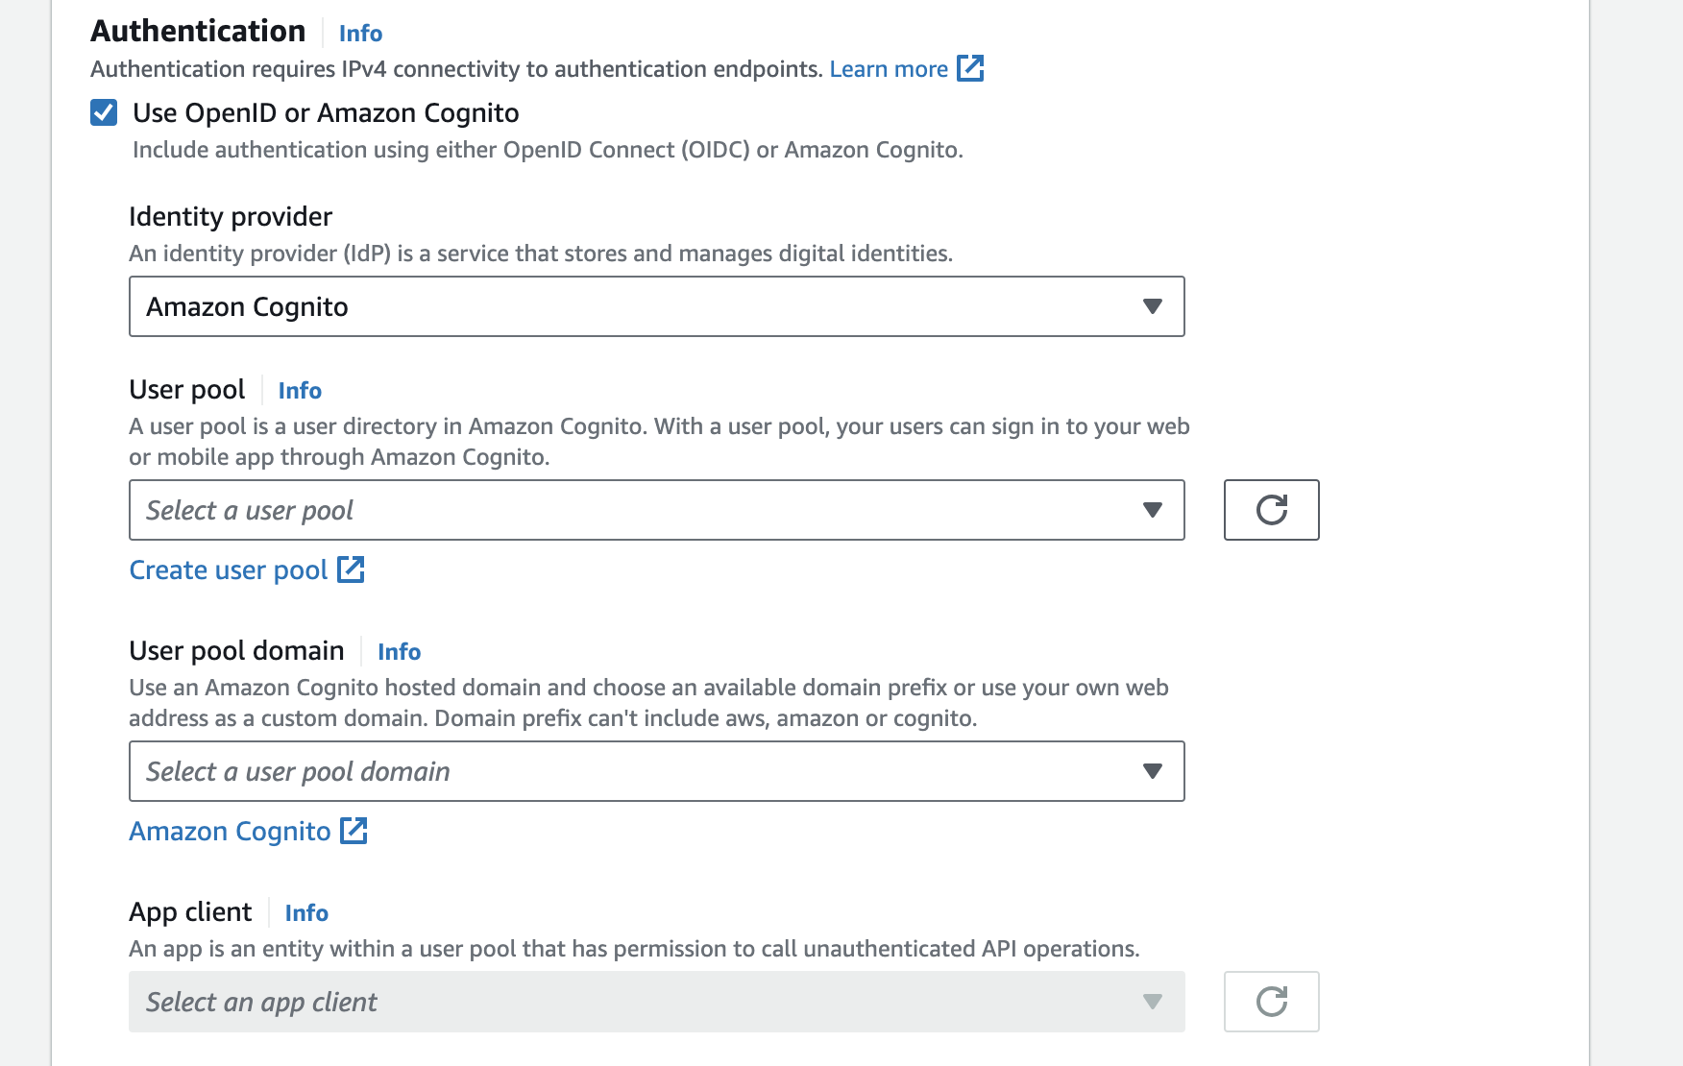Follow the Learn more link

click(889, 69)
